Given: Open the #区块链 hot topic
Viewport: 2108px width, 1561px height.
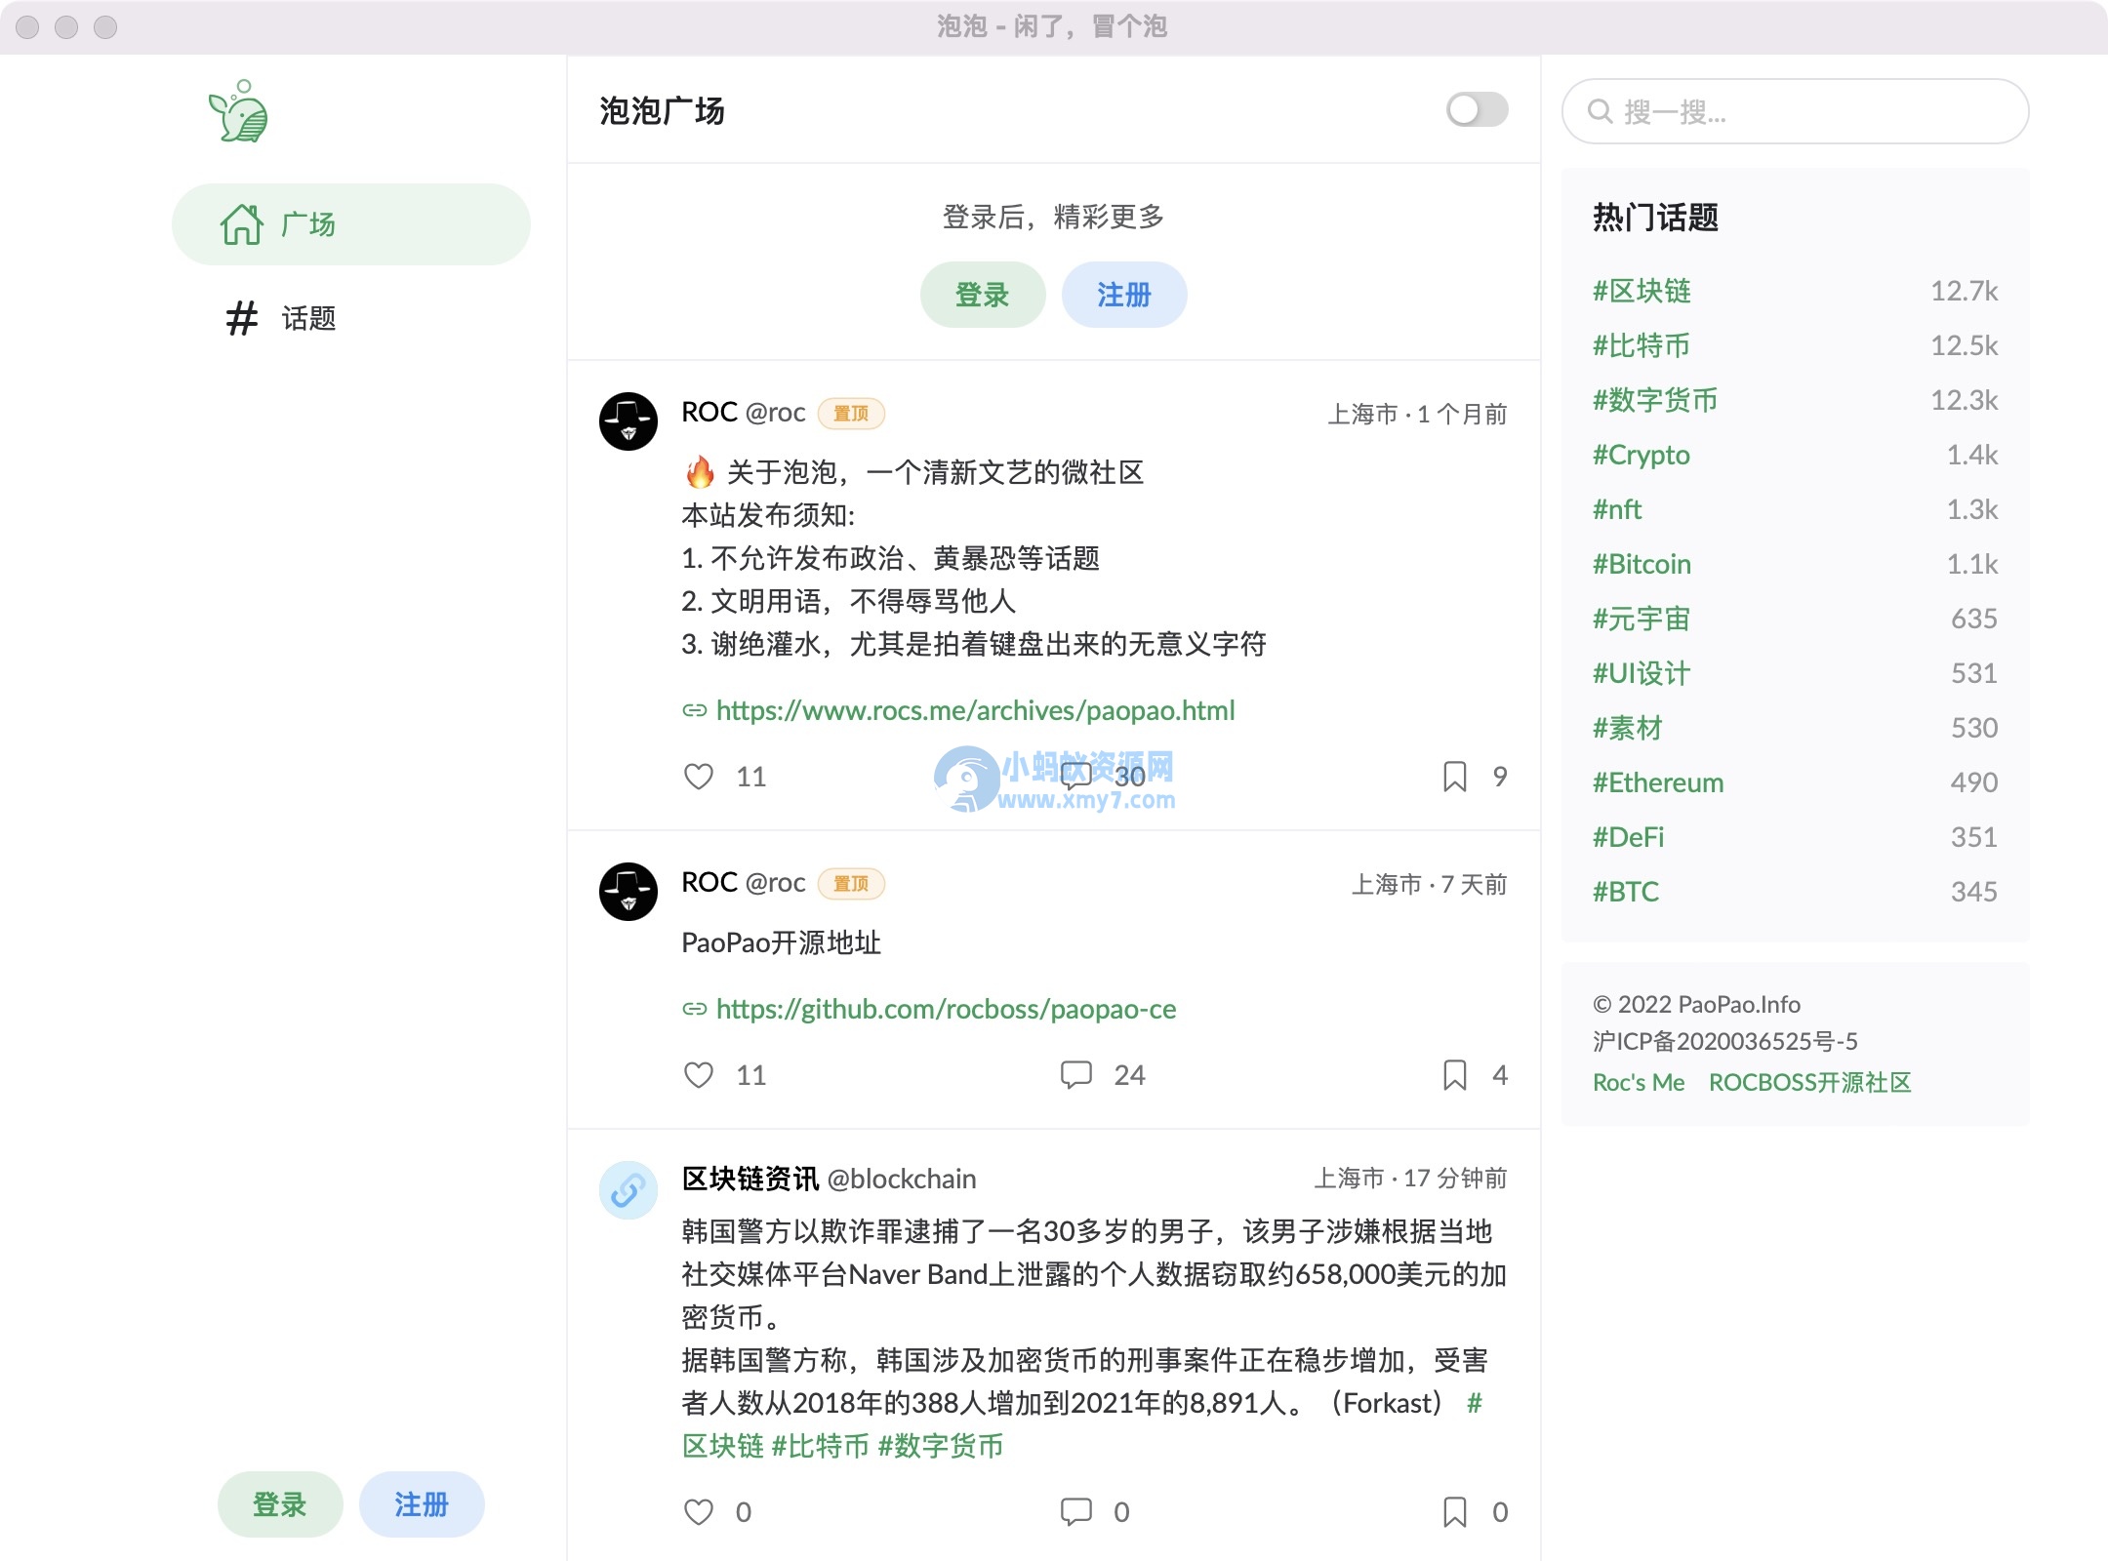Looking at the screenshot, I should coord(1642,290).
